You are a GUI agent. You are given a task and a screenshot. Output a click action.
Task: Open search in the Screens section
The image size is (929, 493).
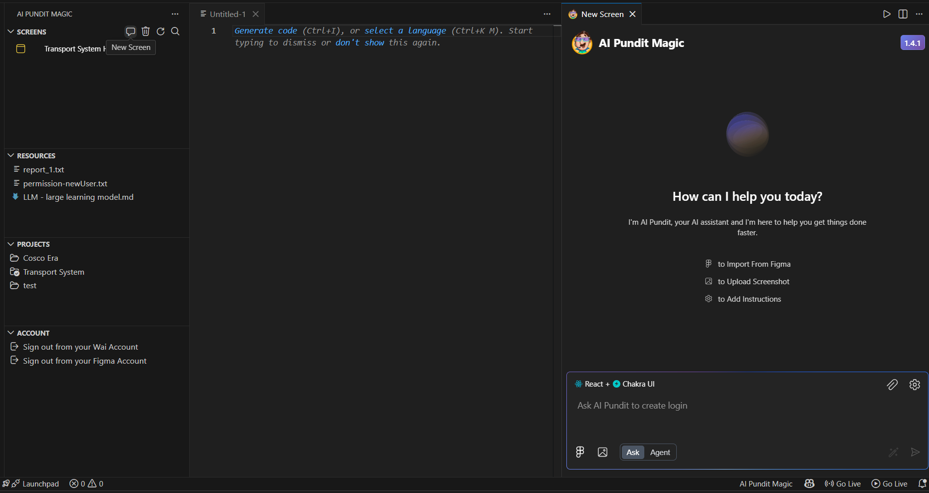175,31
